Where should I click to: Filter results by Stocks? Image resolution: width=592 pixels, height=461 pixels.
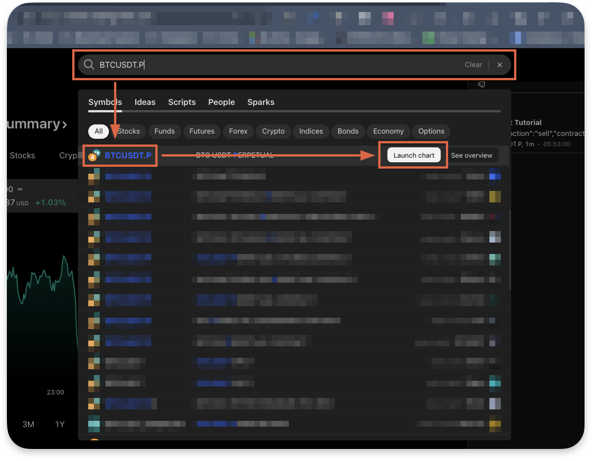(x=128, y=131)
